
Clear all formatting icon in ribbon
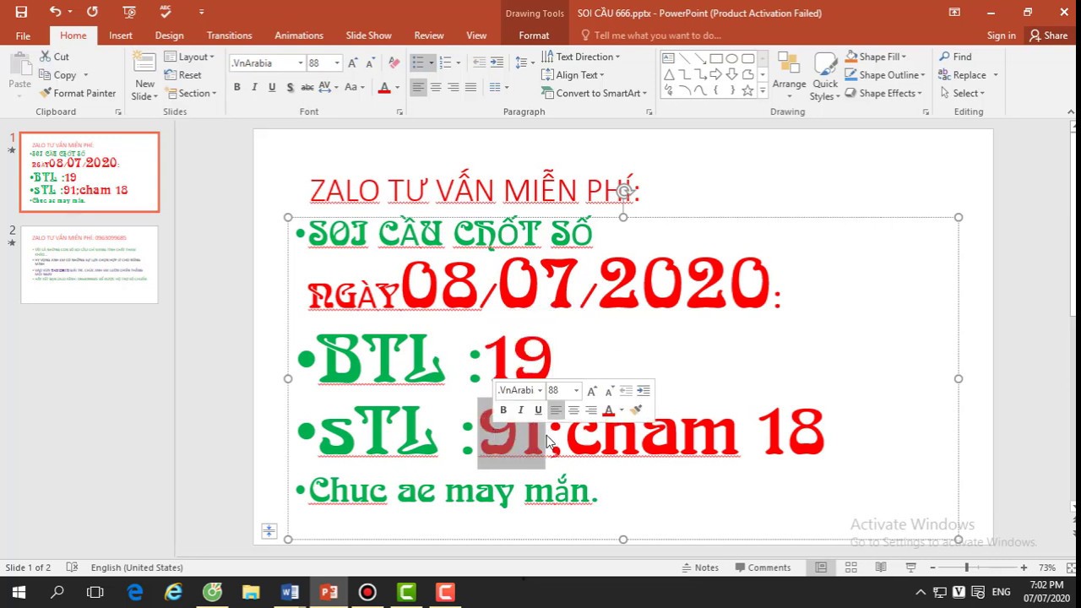394,63
